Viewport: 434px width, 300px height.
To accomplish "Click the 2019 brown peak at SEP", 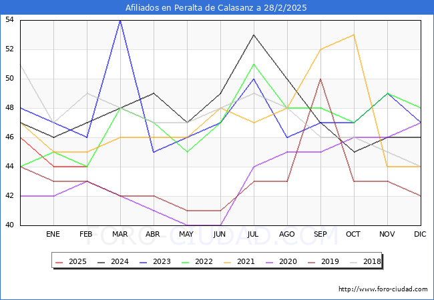I will (x=320, y=79).
